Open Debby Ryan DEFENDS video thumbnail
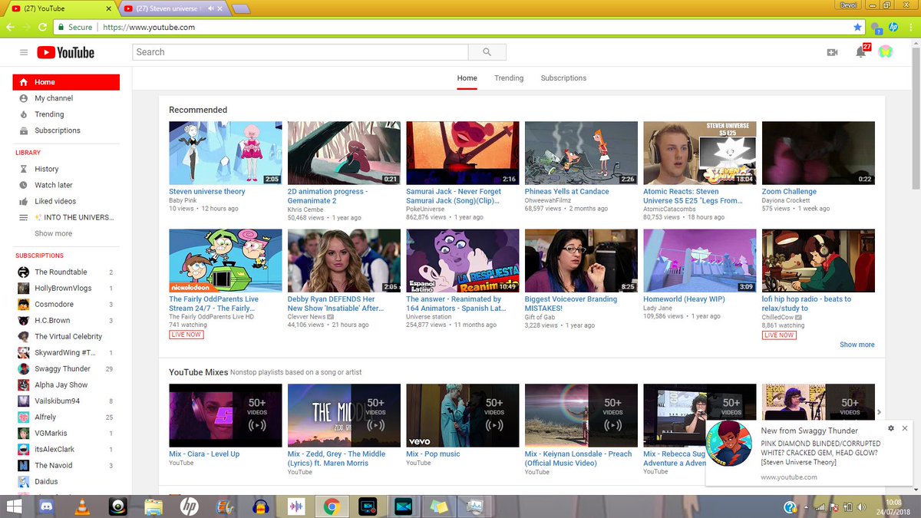The width and height of the screenshot is (921, 518). [344, 261]
